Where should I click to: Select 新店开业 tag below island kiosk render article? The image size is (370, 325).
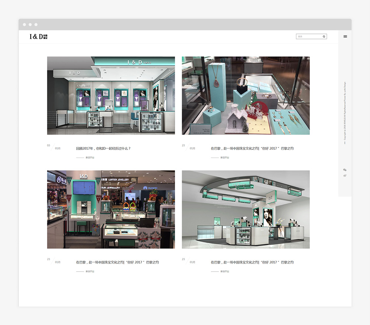225,272
